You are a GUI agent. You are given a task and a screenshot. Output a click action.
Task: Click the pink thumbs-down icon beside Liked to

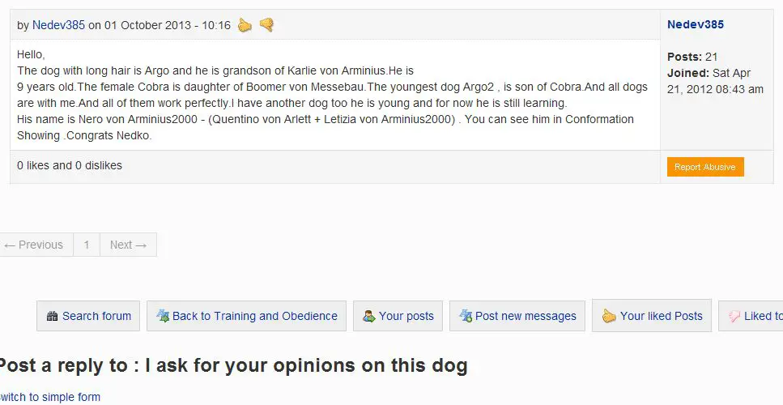pos(734,316)
